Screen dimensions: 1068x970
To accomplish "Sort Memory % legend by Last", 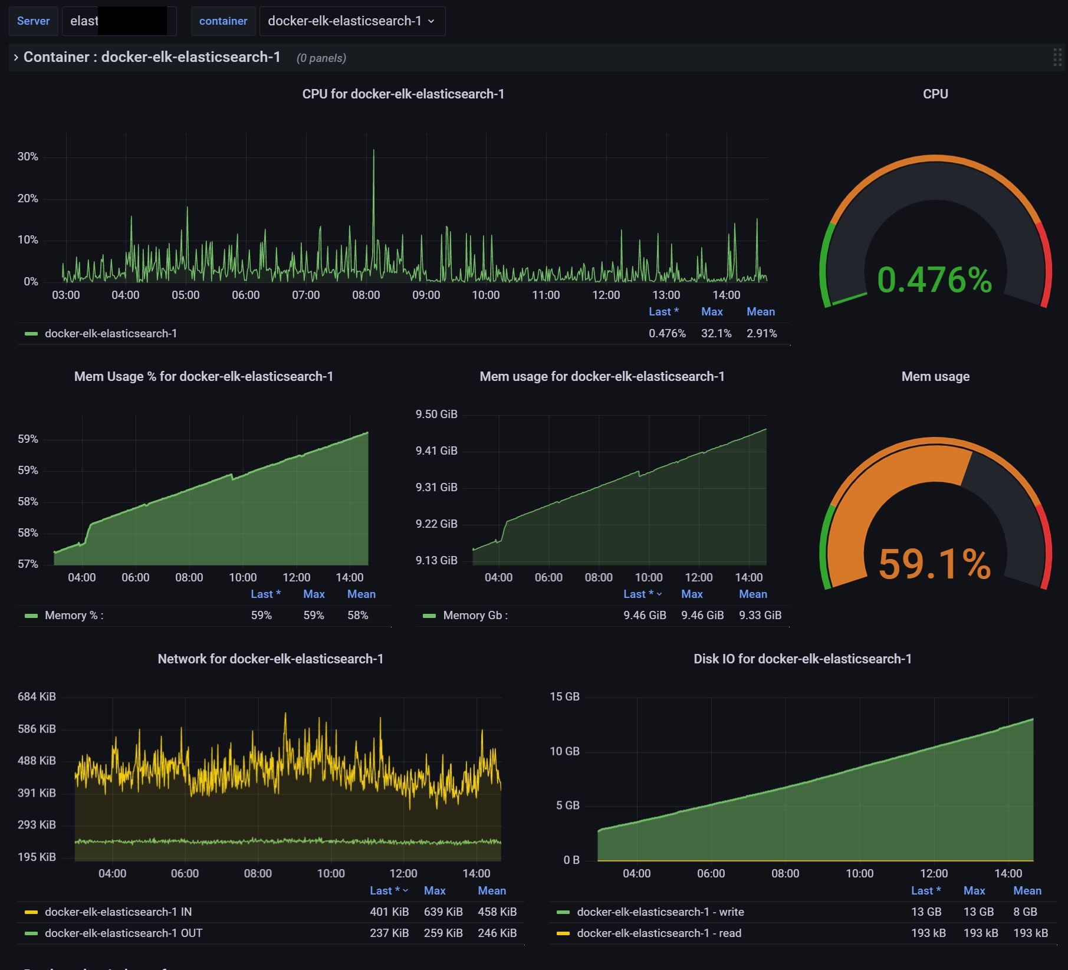I will click(266, 594).
